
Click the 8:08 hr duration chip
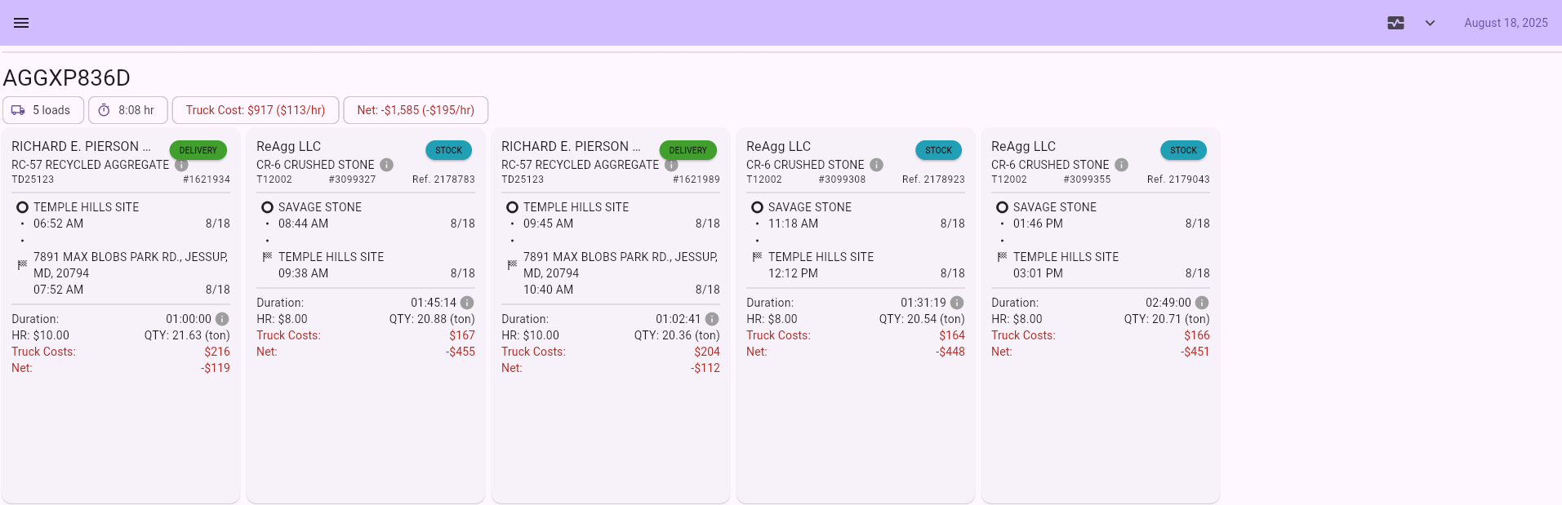128,110
